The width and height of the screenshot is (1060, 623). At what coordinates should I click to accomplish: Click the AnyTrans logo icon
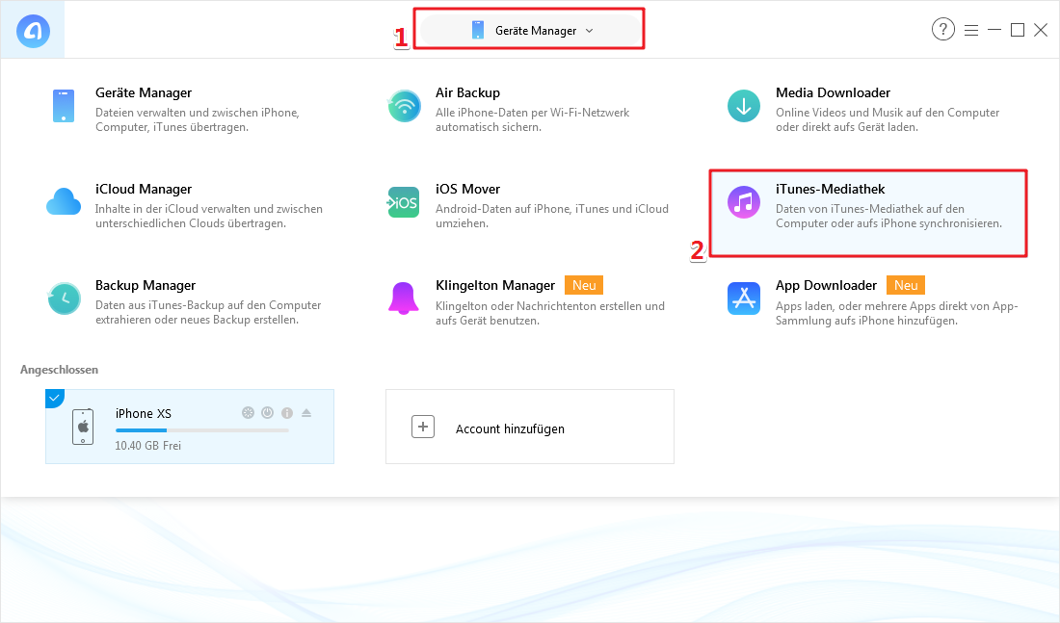(33, 31)
